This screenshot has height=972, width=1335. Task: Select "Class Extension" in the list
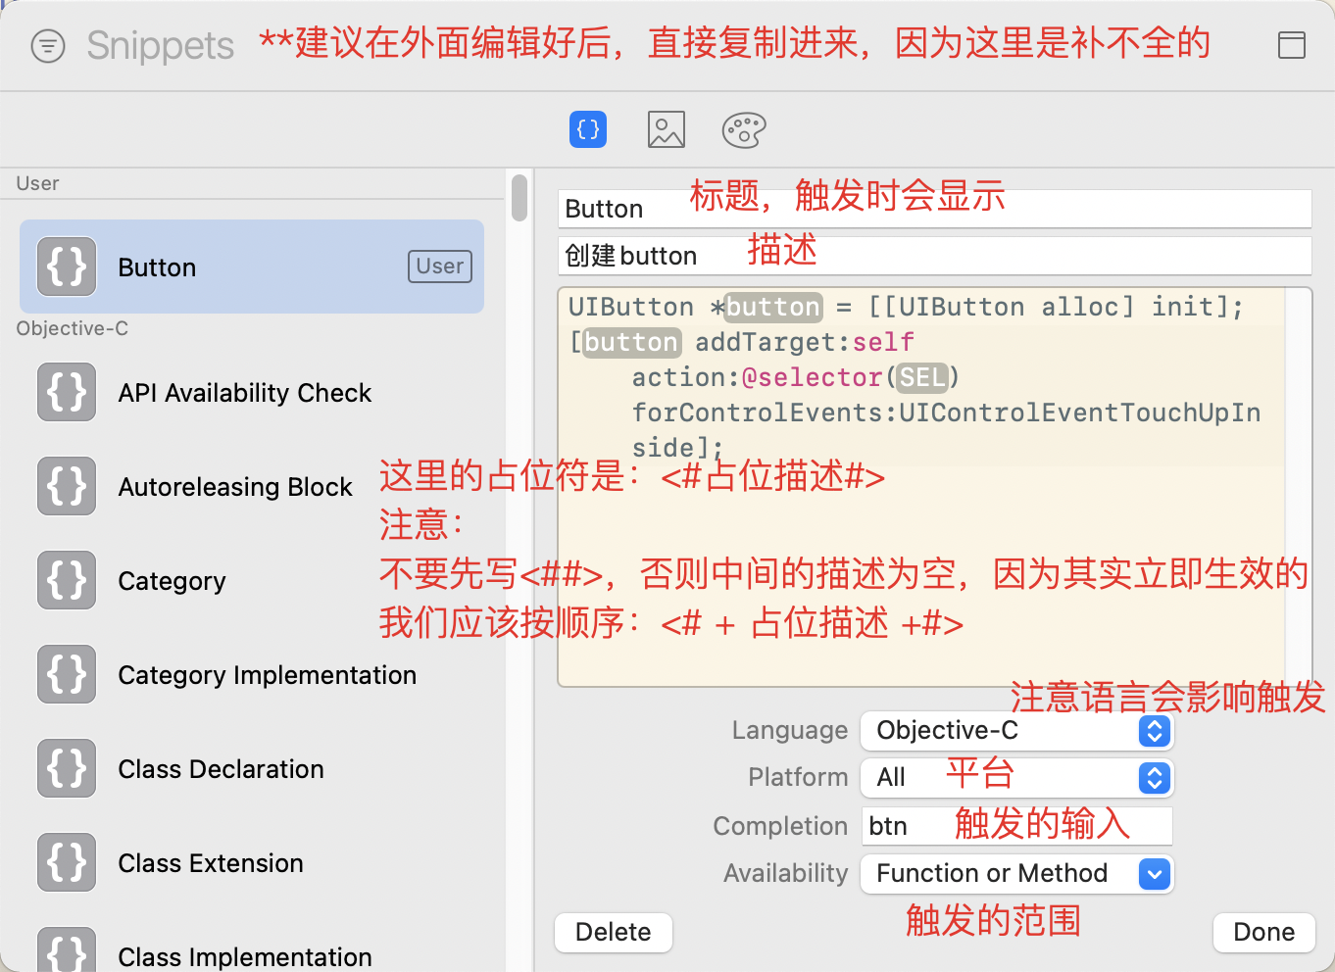[x=211, y=863]
